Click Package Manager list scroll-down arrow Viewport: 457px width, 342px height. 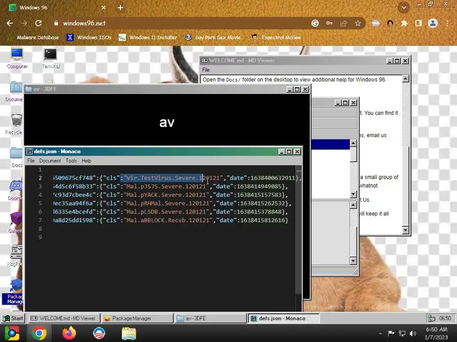(x=353, y=194)
